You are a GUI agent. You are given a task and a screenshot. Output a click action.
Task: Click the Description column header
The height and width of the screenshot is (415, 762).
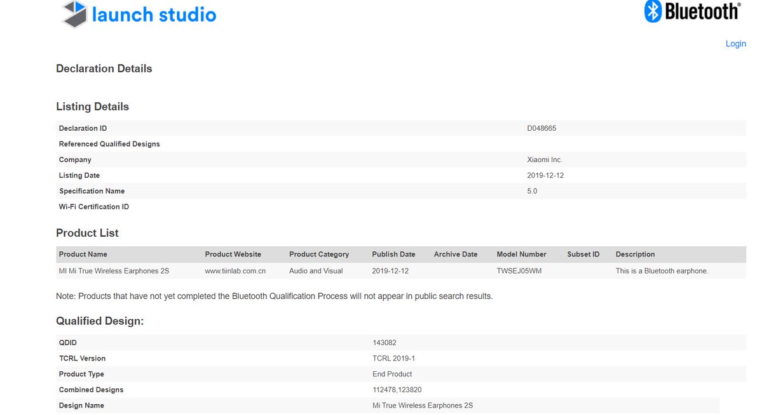pyautogui.click(x=635, y=254)
